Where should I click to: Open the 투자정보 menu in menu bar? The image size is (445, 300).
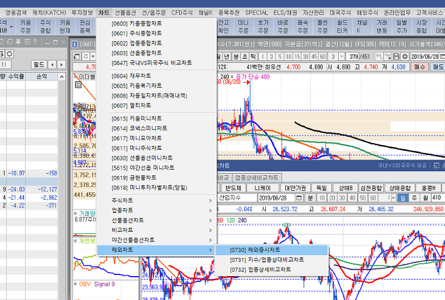[x=82, y=13]
